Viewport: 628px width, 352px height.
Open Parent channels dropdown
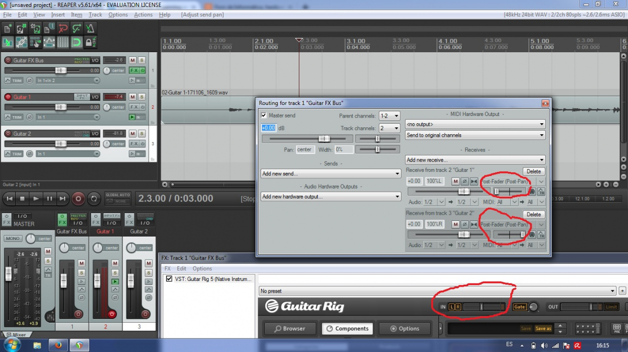tap(389, 115)
